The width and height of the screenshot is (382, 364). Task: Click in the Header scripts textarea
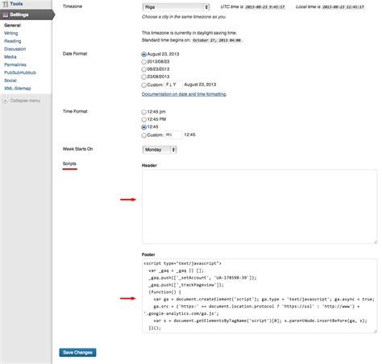[260, 207]
